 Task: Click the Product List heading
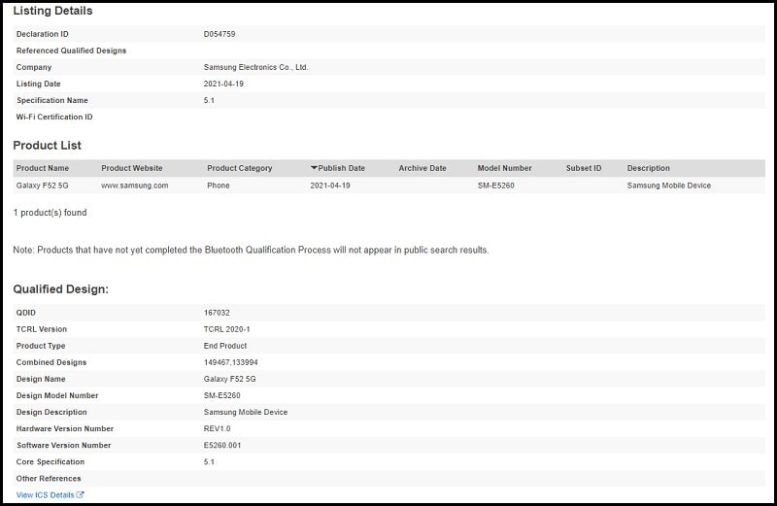(x=47, y=146)
